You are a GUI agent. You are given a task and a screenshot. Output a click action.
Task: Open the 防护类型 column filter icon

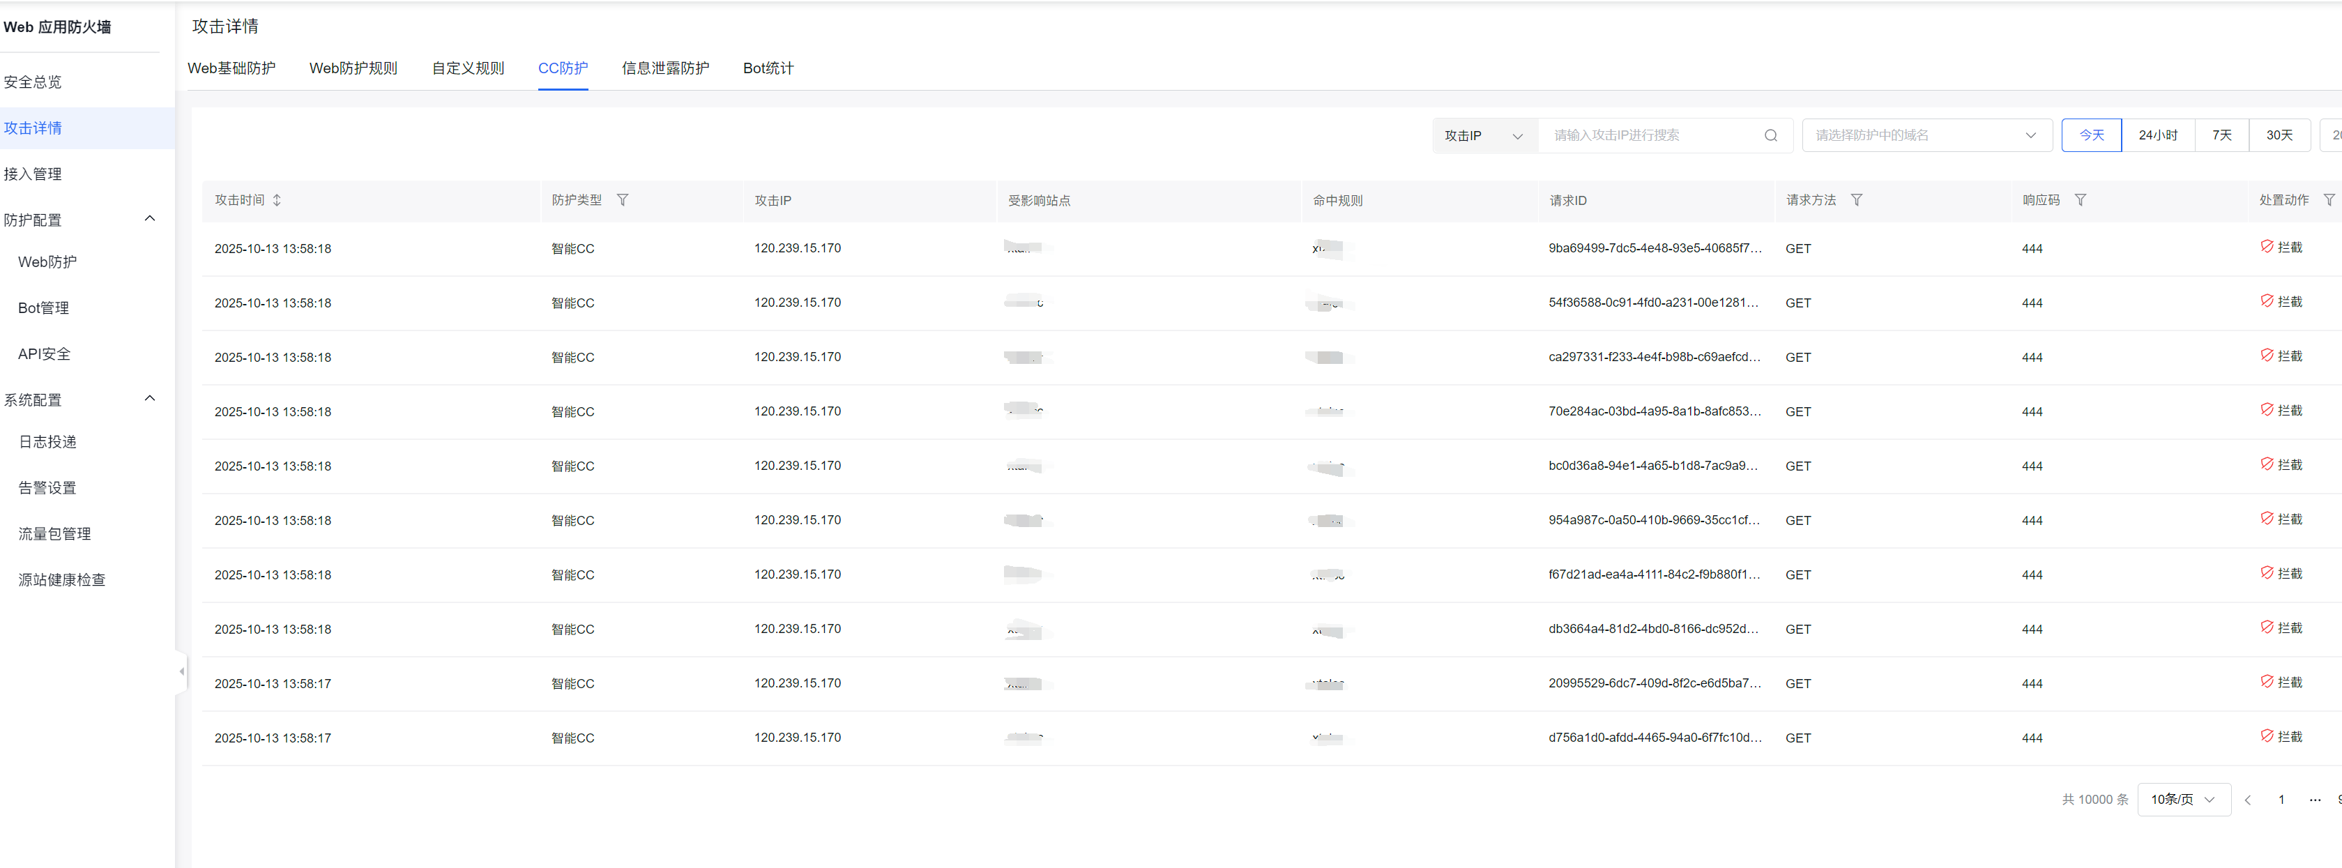point(622,200)
